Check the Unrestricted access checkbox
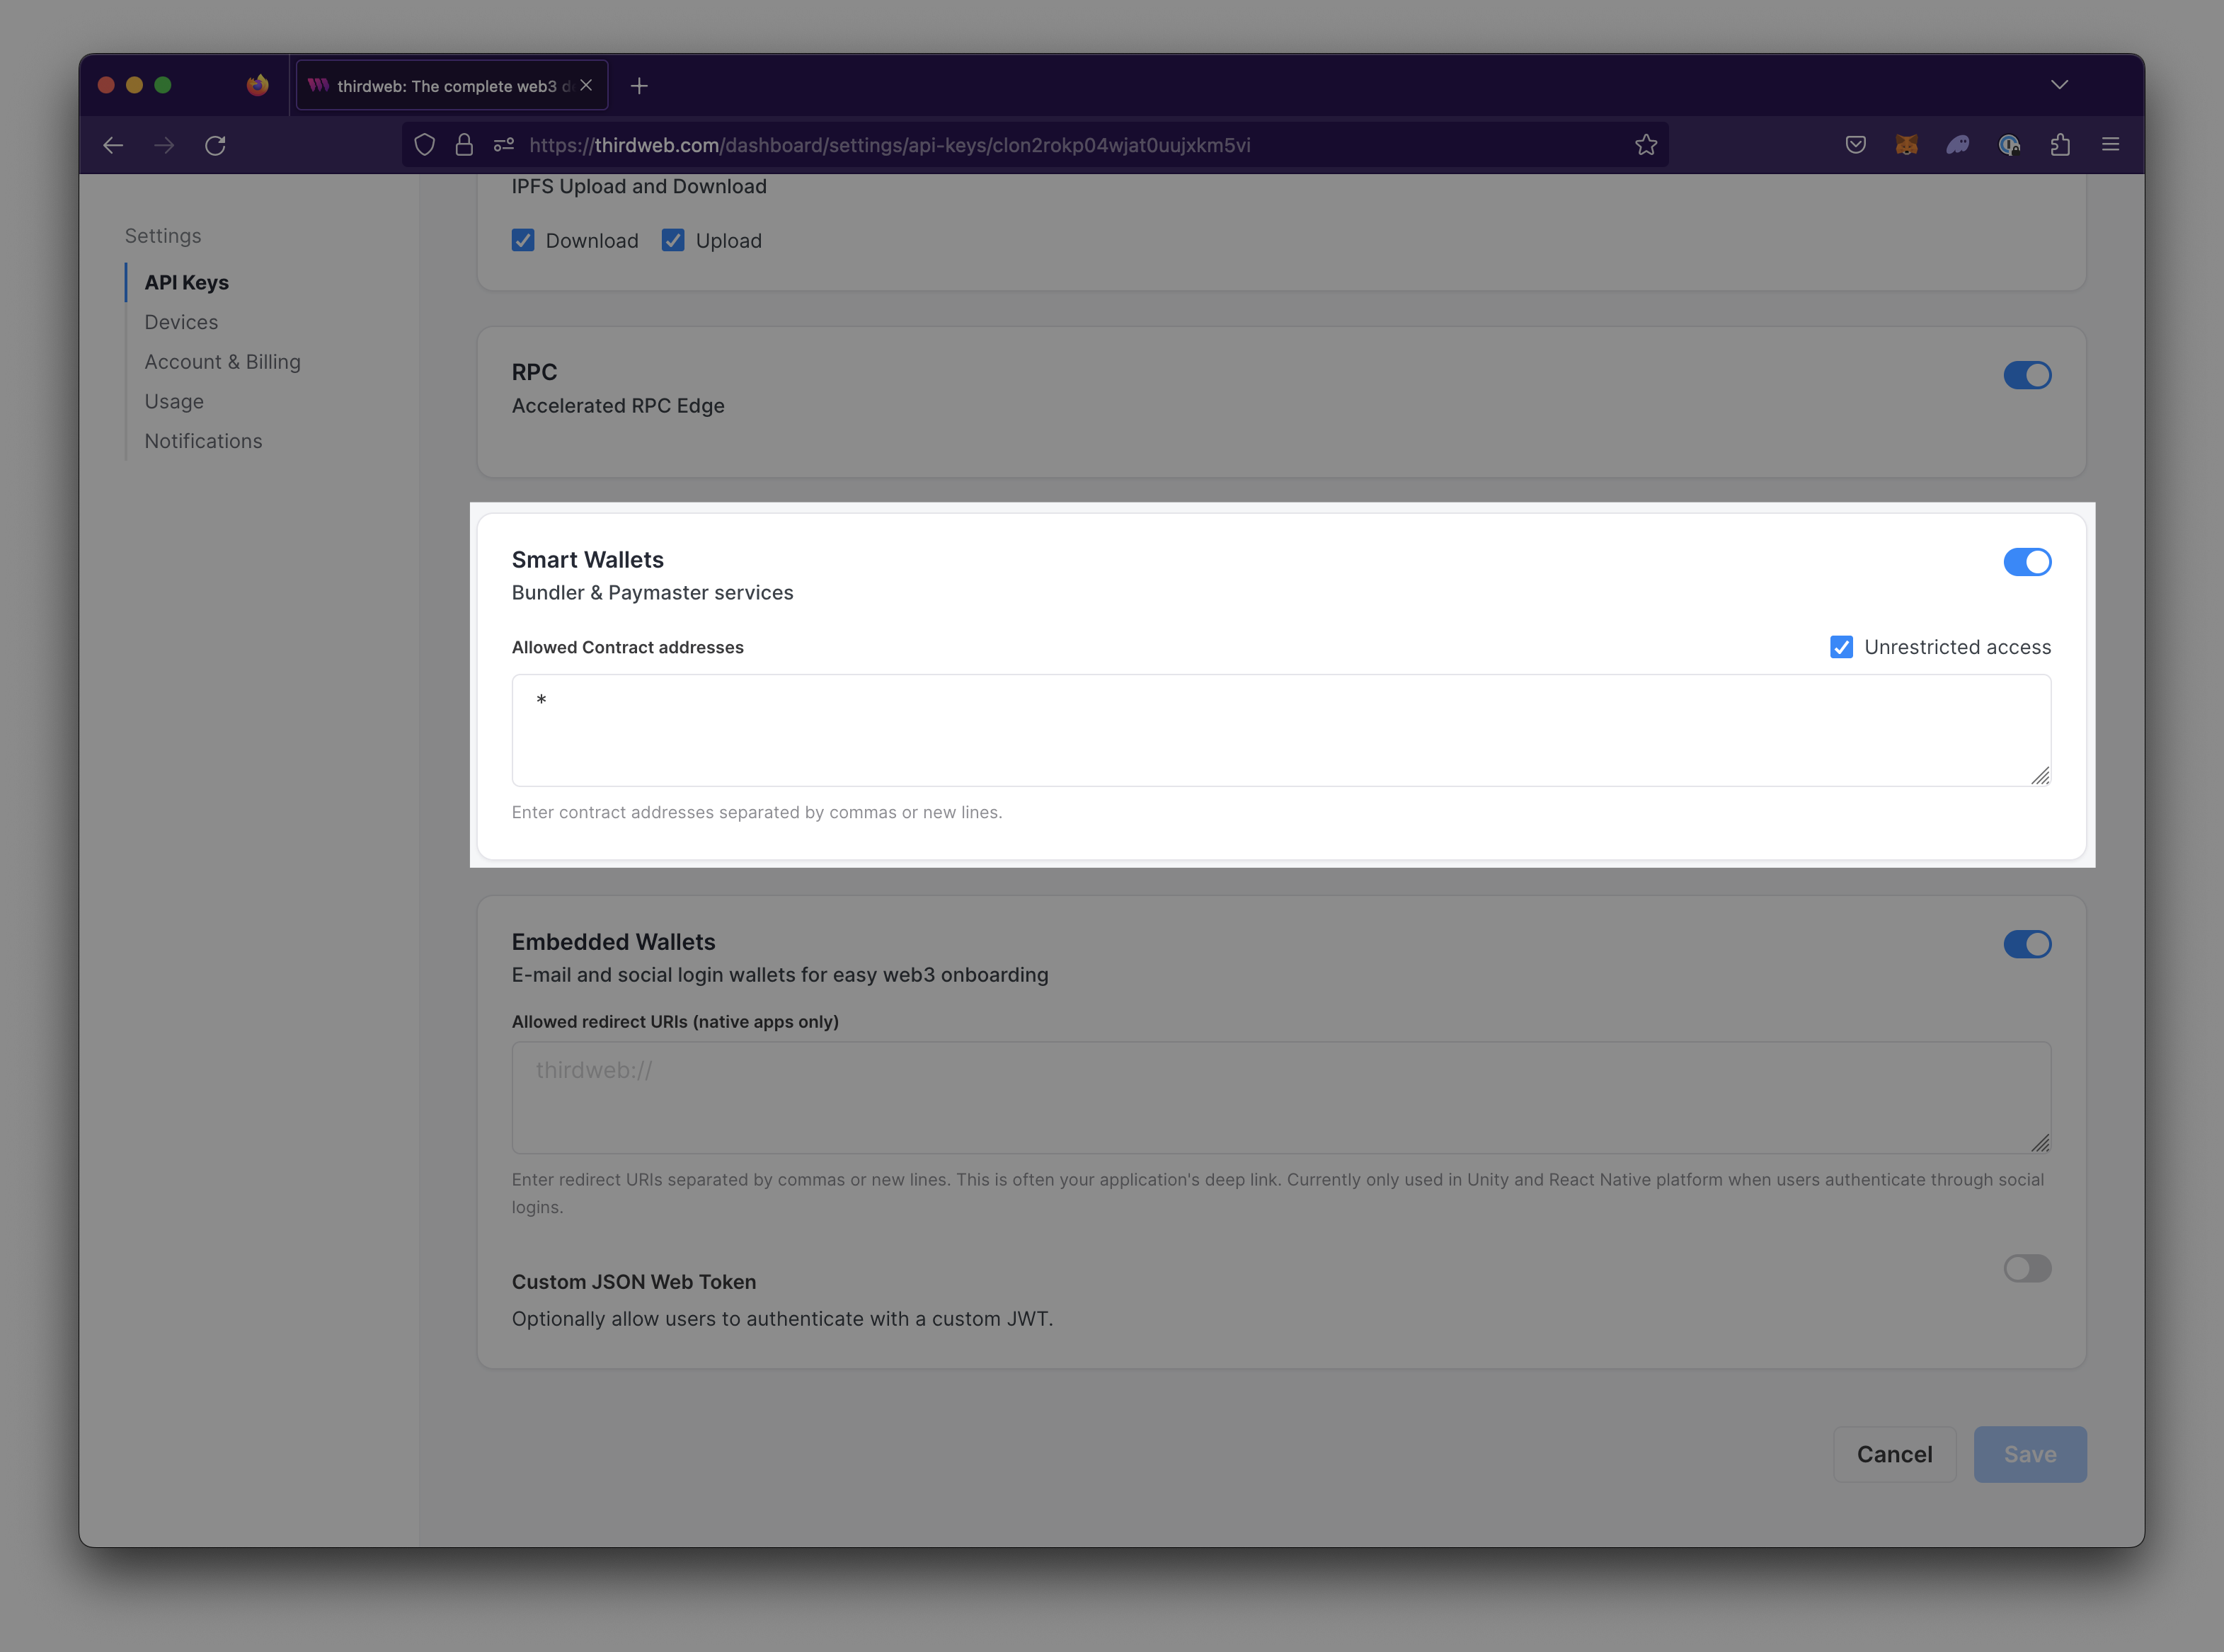The height and width of the screenshot is (1652, 2224). pyautogui.click(x=1842, y=647)
